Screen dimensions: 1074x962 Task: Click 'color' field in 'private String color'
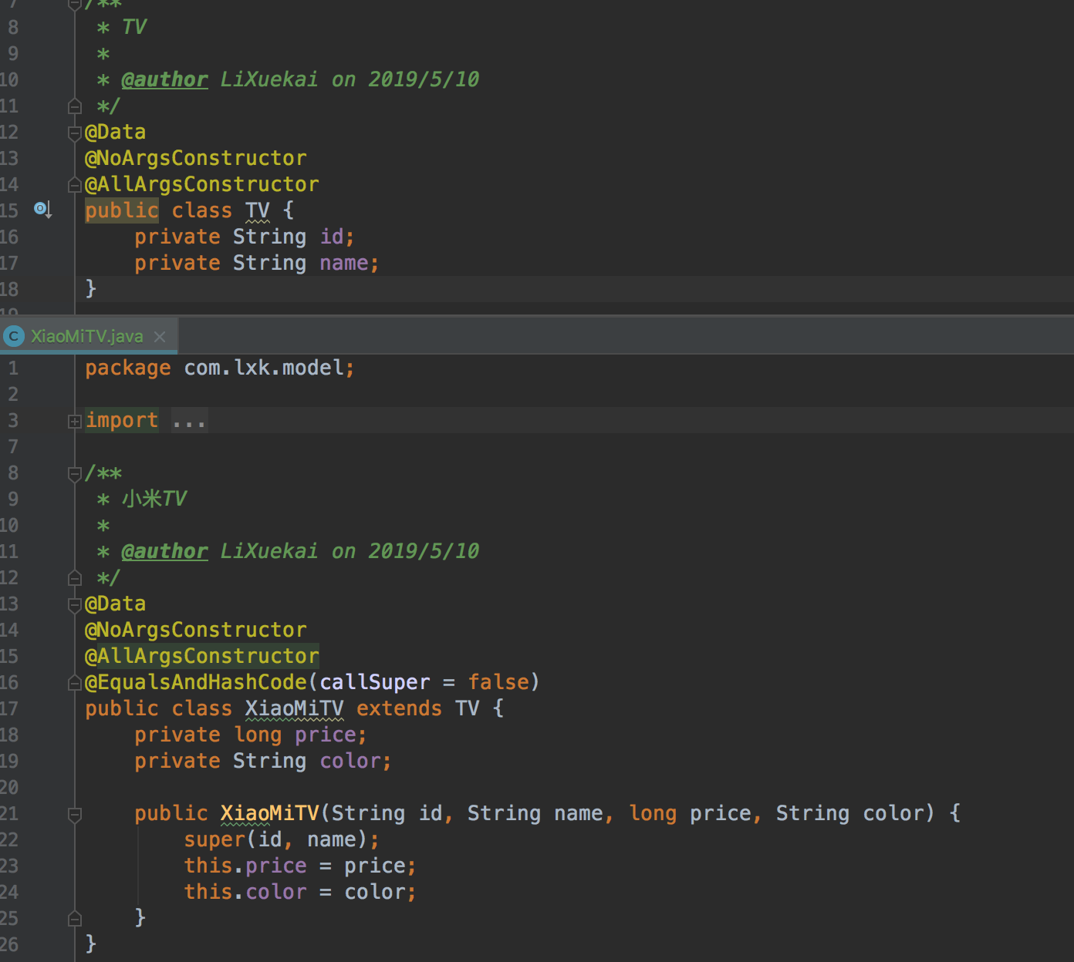(350, 761)
